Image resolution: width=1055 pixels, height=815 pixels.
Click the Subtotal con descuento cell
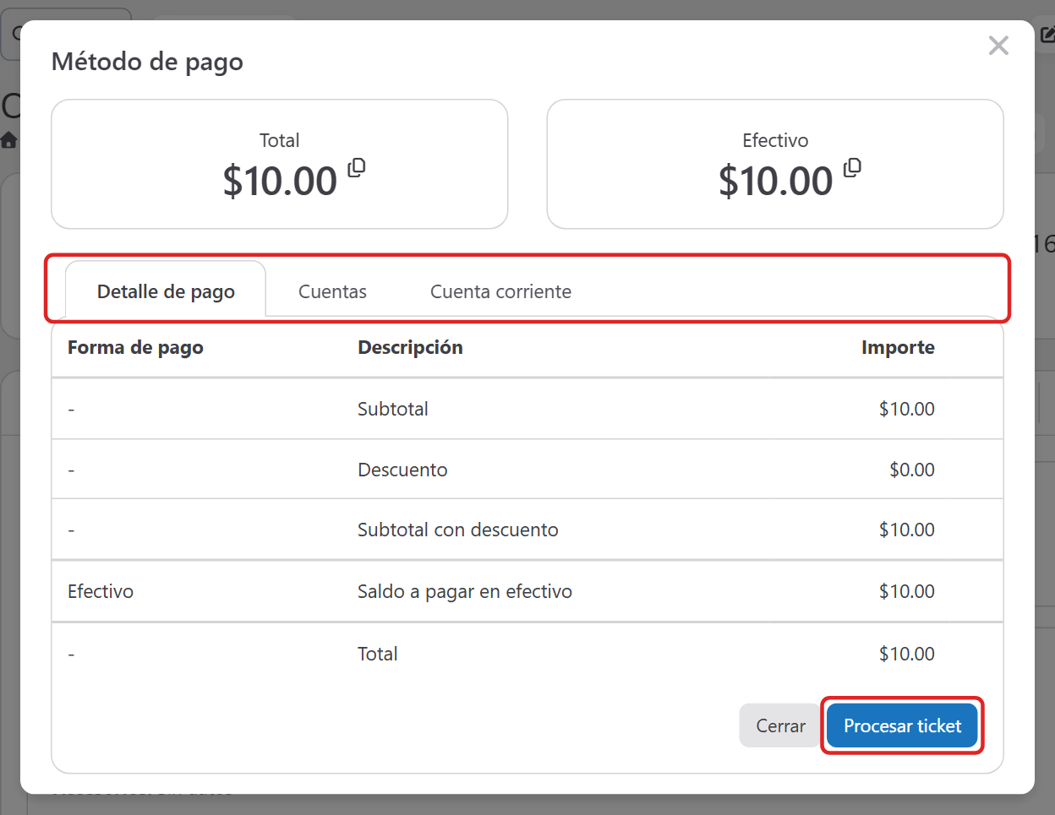458,530
